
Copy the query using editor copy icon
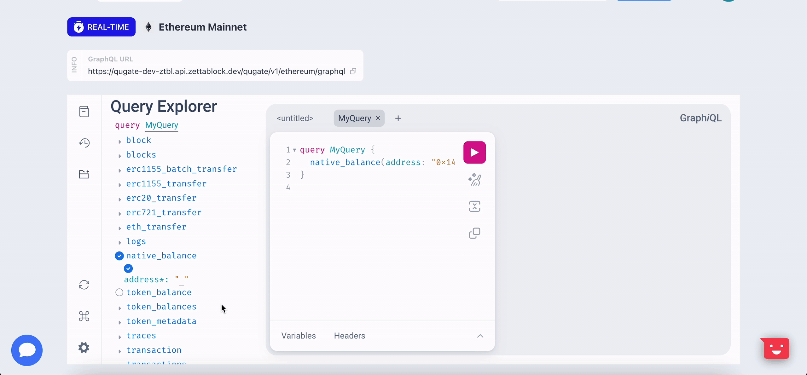(474, 233)
